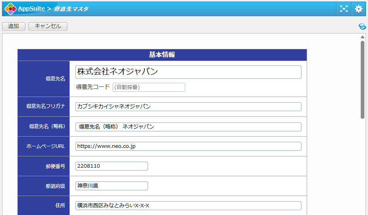Viewport: 368px width, 215px height.
Task: Click the scroll-up arrow of the form
Action: coord(362,37)
